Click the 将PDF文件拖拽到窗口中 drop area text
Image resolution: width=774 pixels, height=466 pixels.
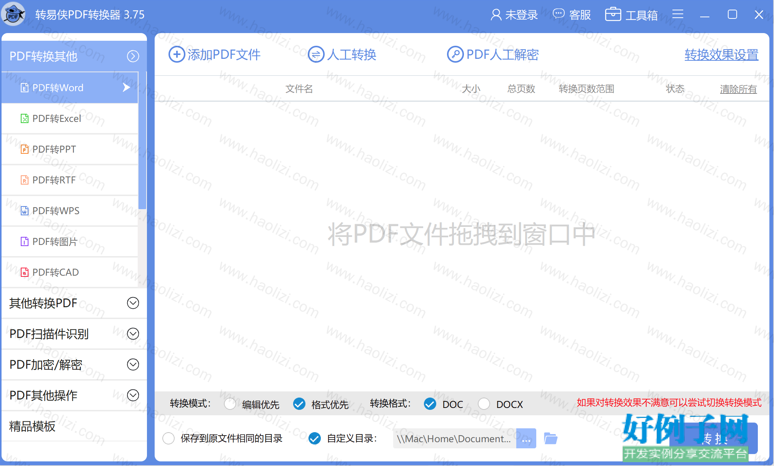(x=461, y=234)
